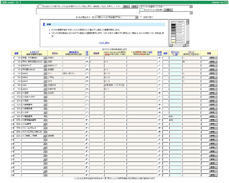Viewport: 229px width, 183px height.
Task: Click the 参照 browse button in row 17
Action: [213, 120]
